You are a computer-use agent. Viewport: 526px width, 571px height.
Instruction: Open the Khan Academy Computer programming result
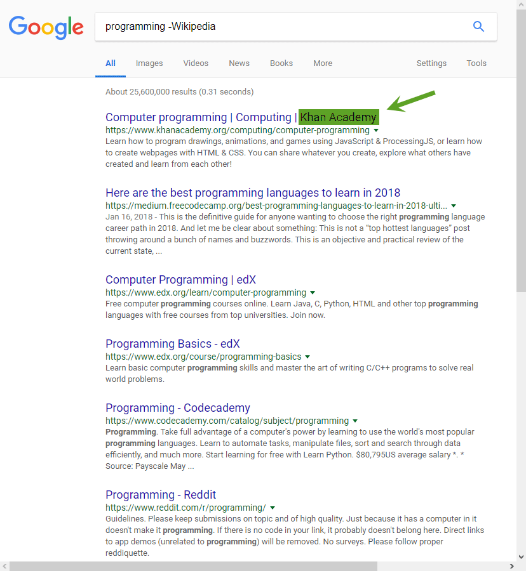[x=241, y=117]
